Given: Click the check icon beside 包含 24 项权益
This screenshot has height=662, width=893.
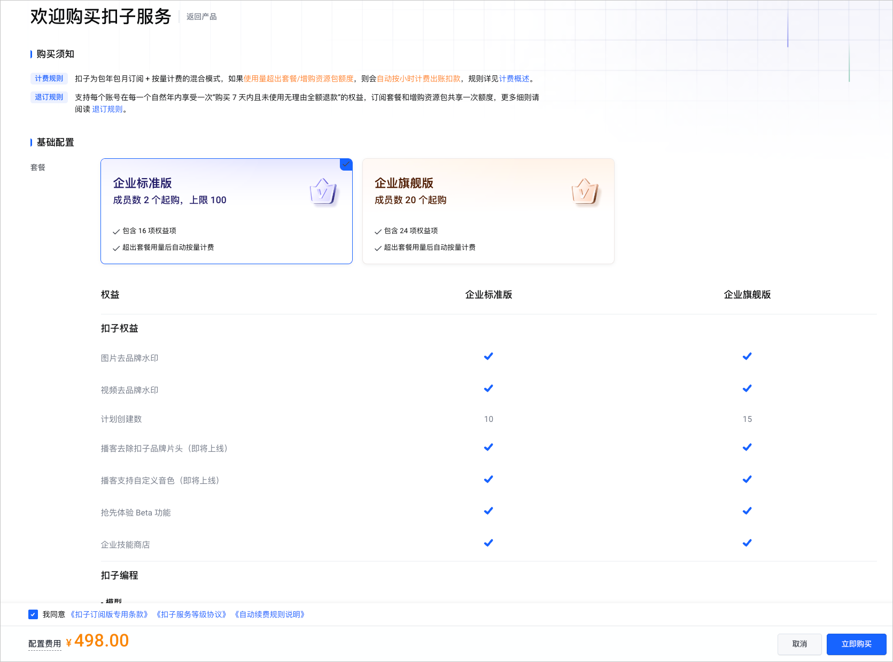Looking at the screenshot, I should [x=378, y=232].
